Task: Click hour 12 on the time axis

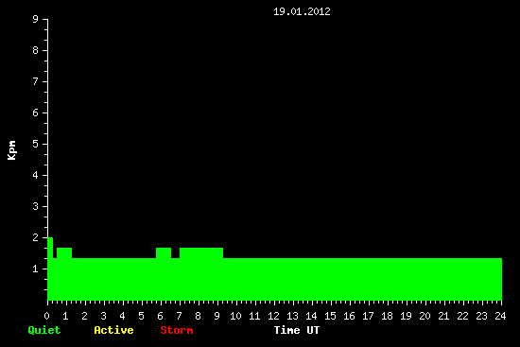Action: [x=273, y=316]
